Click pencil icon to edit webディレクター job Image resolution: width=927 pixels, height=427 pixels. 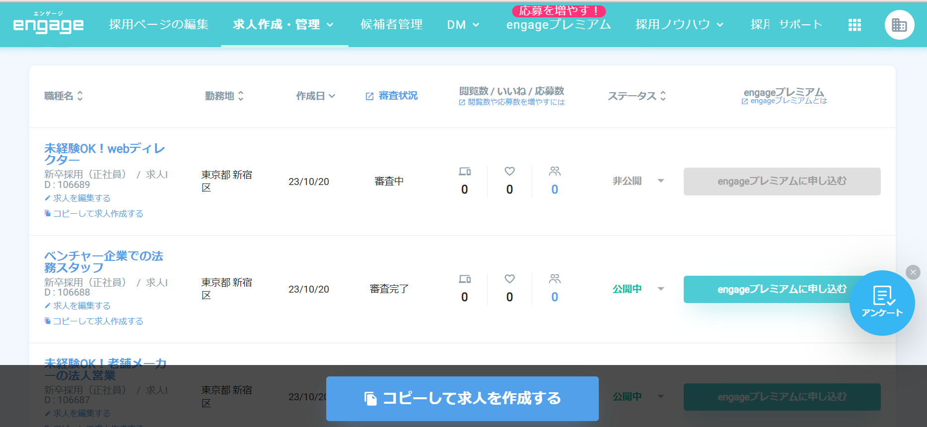click(x=48, y=198)
